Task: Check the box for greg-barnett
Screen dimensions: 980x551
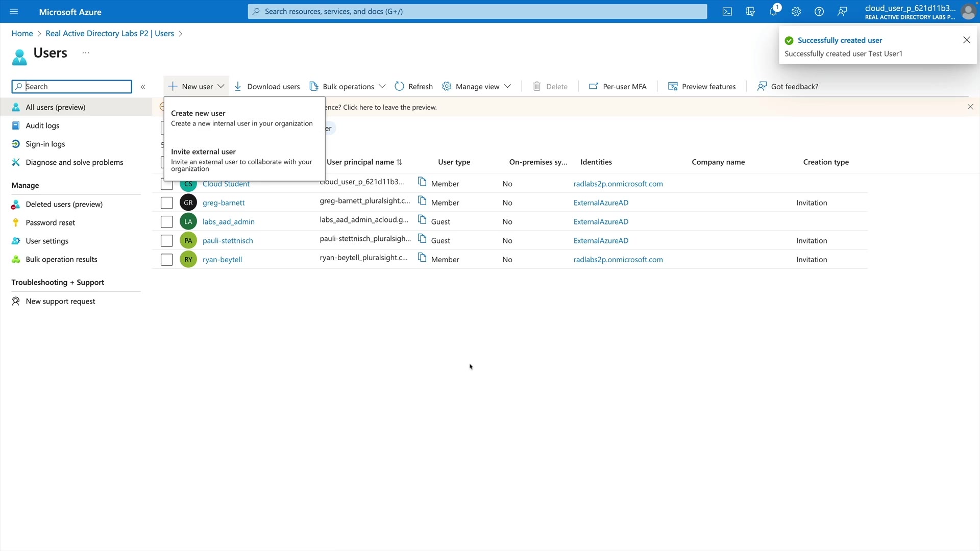Action: [166, 203]
